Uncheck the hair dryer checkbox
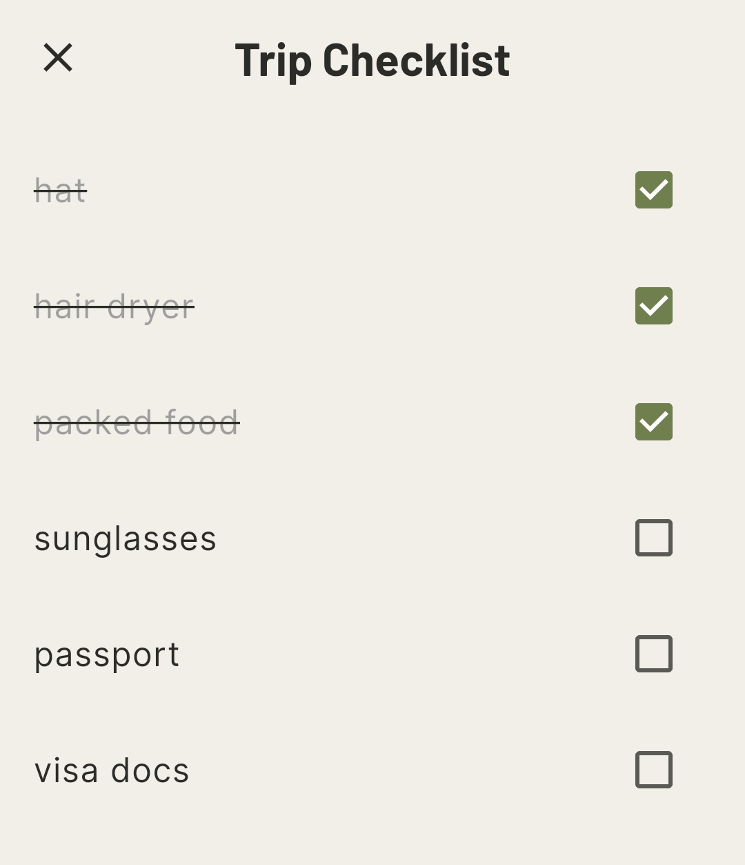 coord(653,306)
